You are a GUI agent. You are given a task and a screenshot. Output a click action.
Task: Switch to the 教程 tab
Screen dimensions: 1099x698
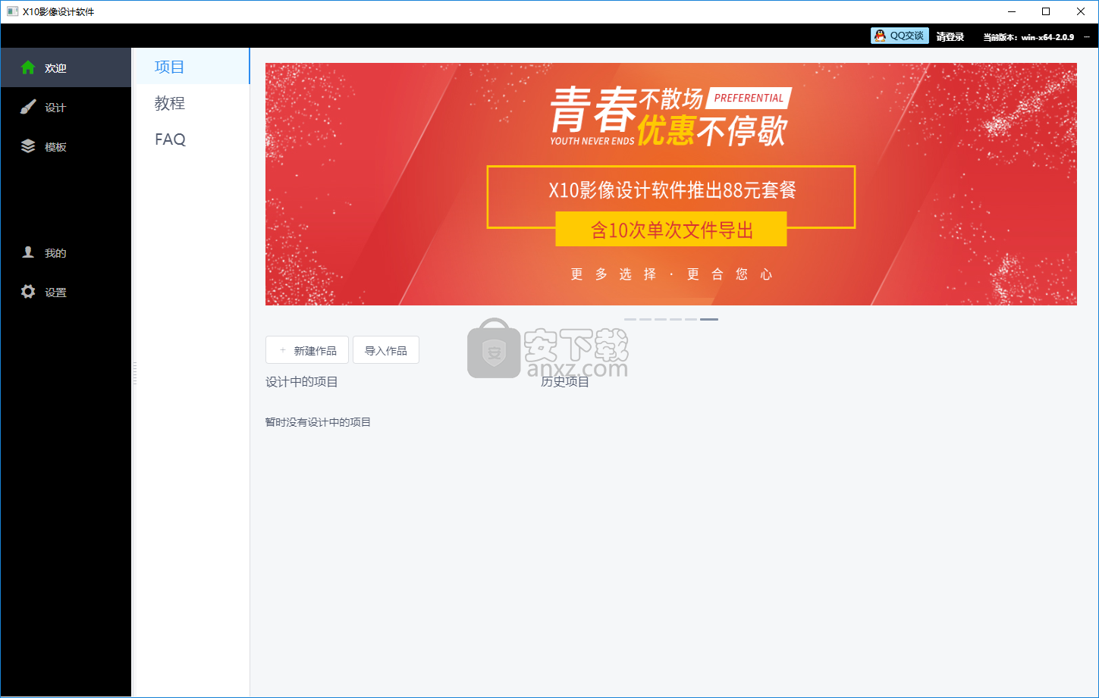click(x=190, y=103)
